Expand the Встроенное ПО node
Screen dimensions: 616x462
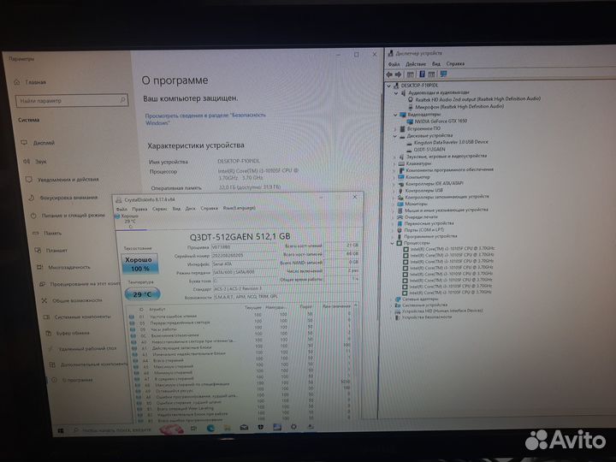tap(395, 129)
